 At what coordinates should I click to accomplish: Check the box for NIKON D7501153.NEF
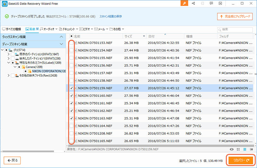click(x=71, y=43)
